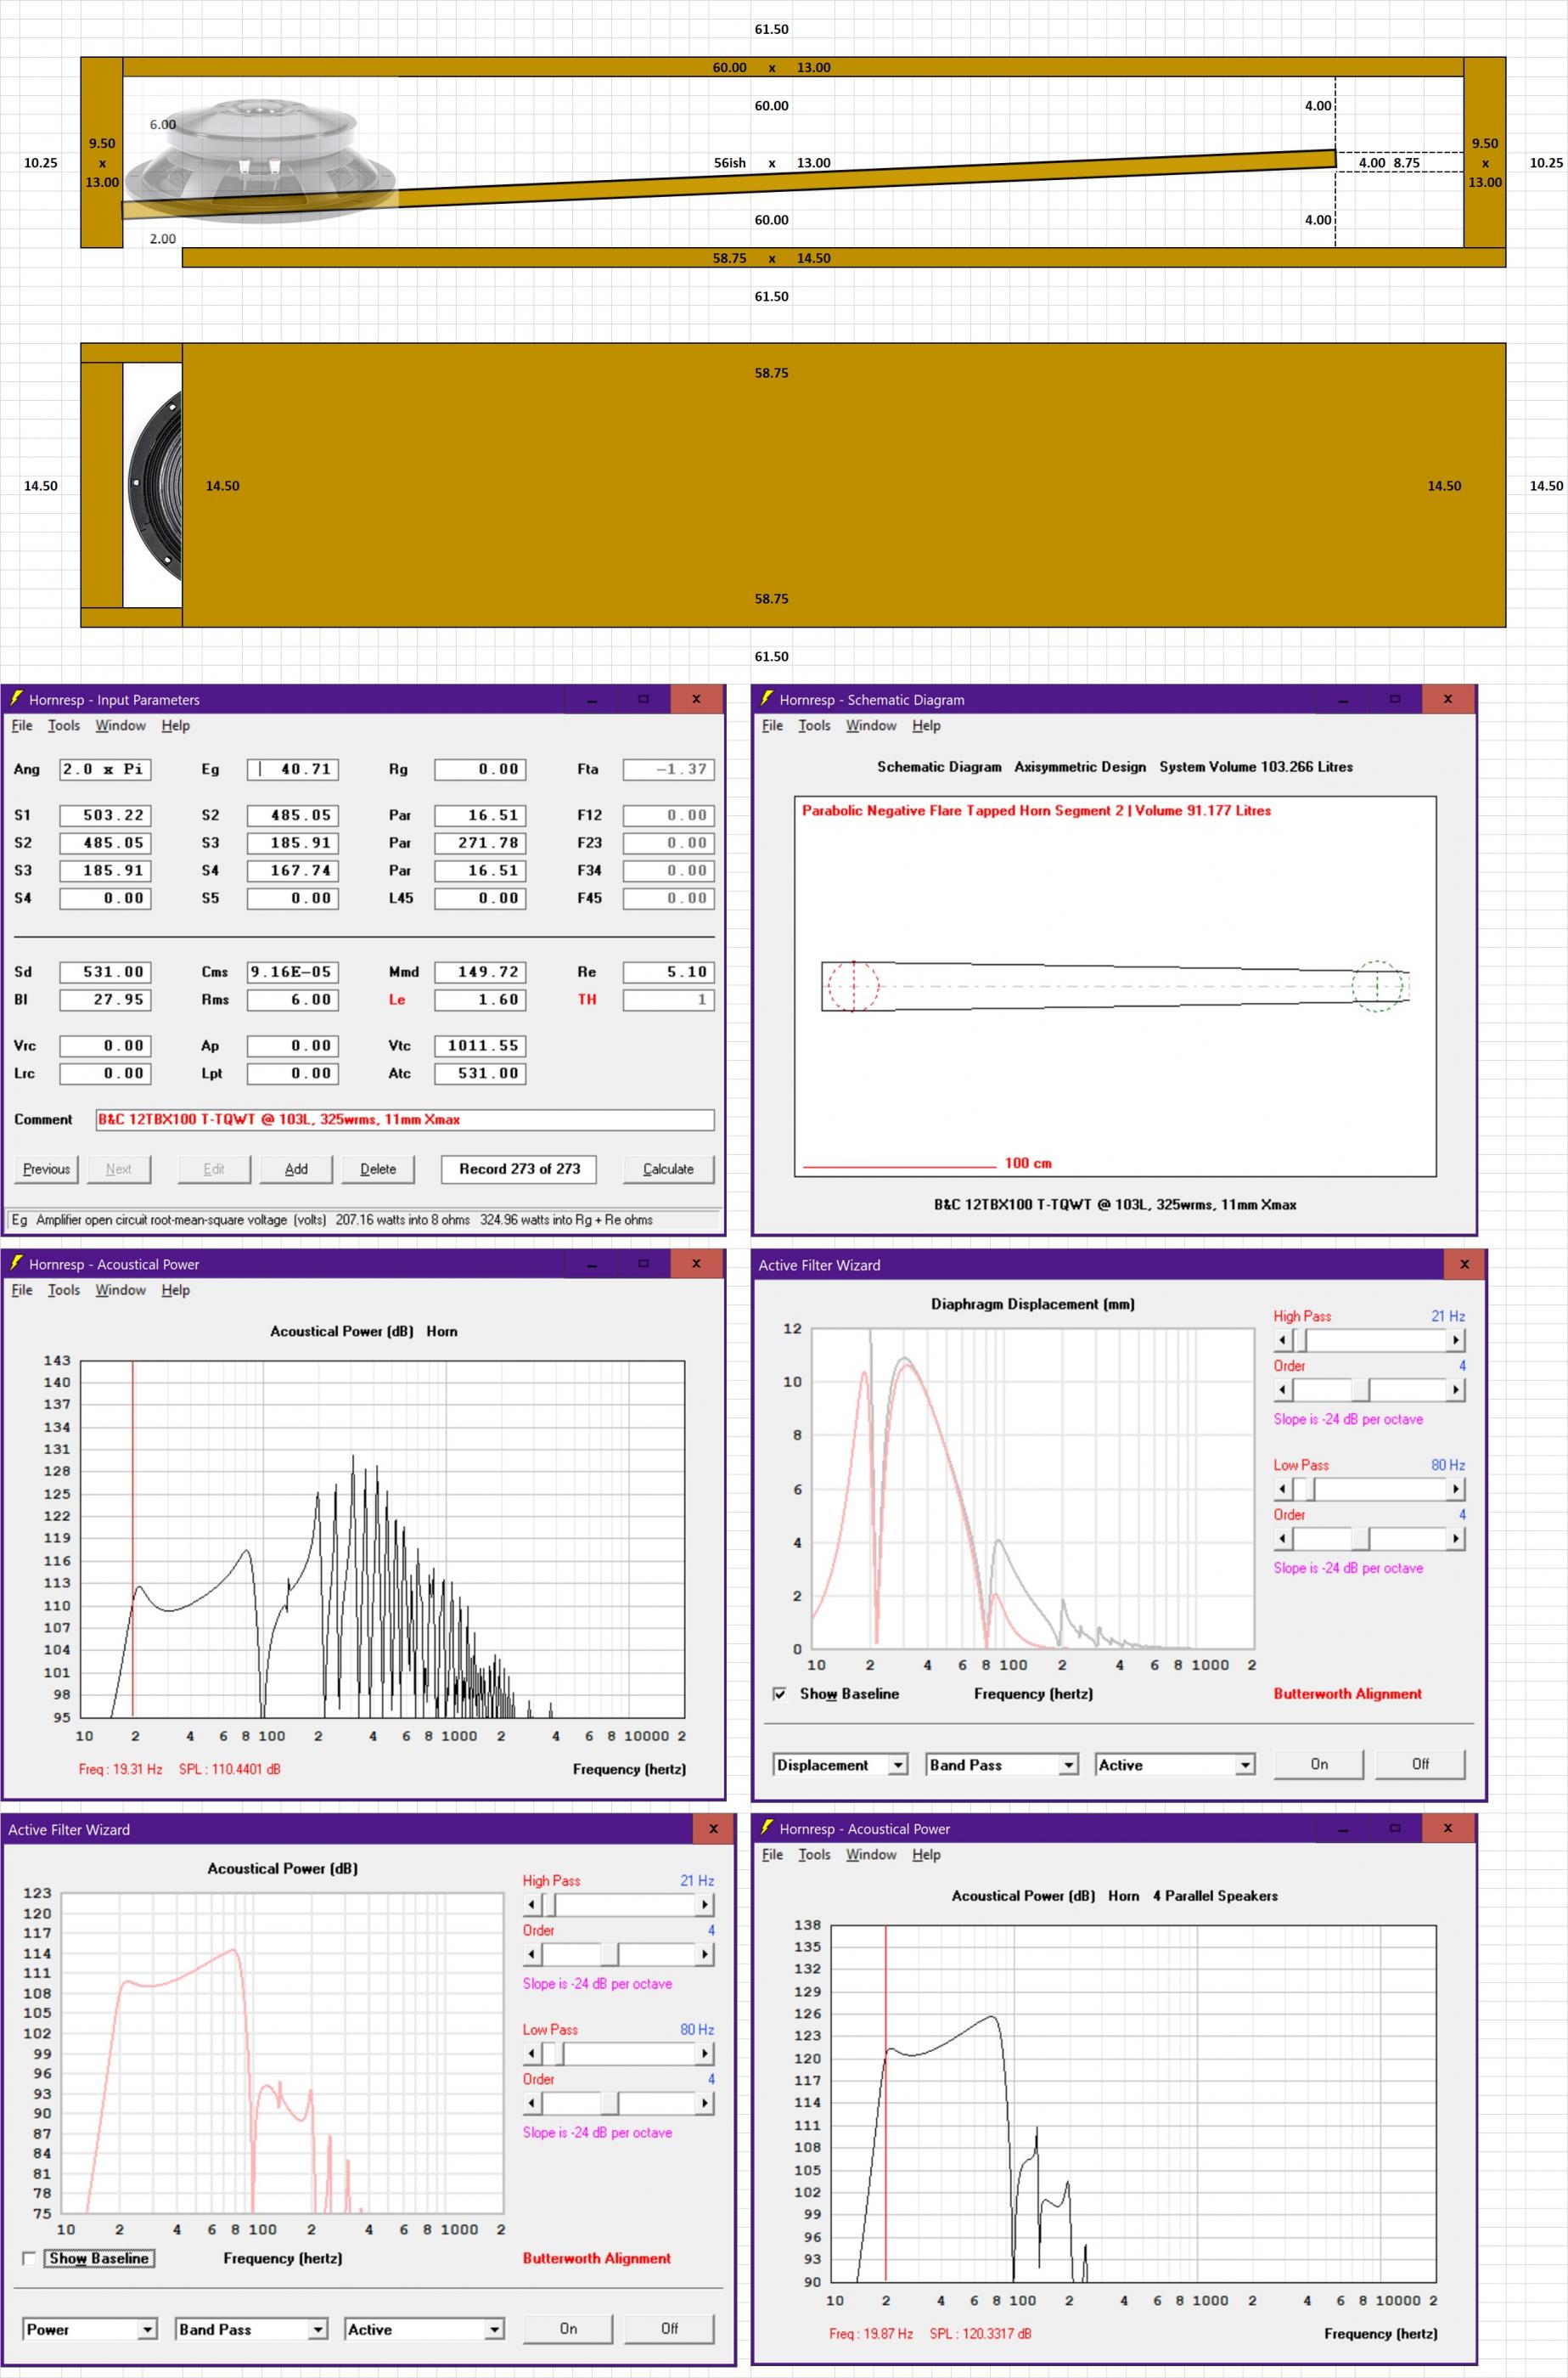
Task: Uncheck Show Baseline in Displacement wizard
Action: coord(780,1693)
